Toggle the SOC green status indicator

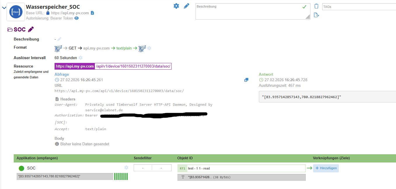point(21,168)
